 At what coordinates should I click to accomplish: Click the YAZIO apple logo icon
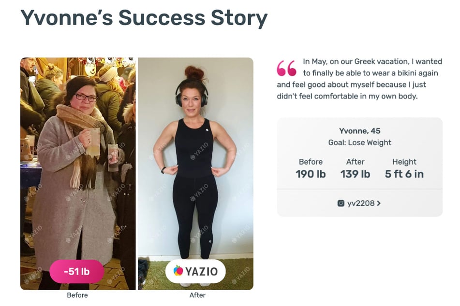(x=178, y=271)
